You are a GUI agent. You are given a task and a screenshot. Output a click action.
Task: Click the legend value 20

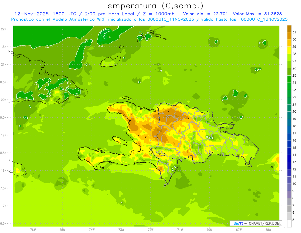pyautogui.click(x=294, y=112)
